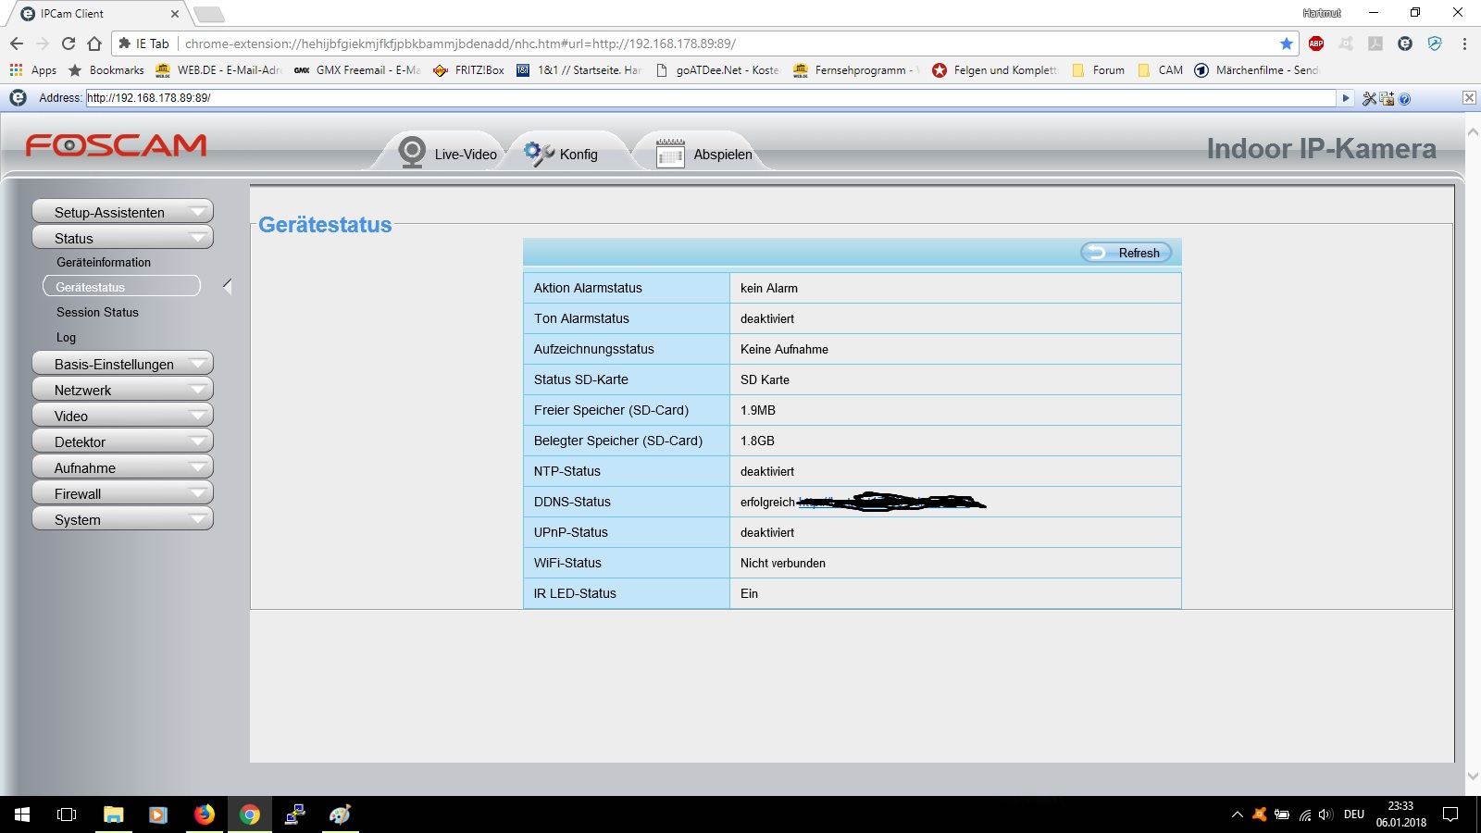Expand the Netzwerk section
This screenshot has width=1481, height=833.
tap(122, 390)
